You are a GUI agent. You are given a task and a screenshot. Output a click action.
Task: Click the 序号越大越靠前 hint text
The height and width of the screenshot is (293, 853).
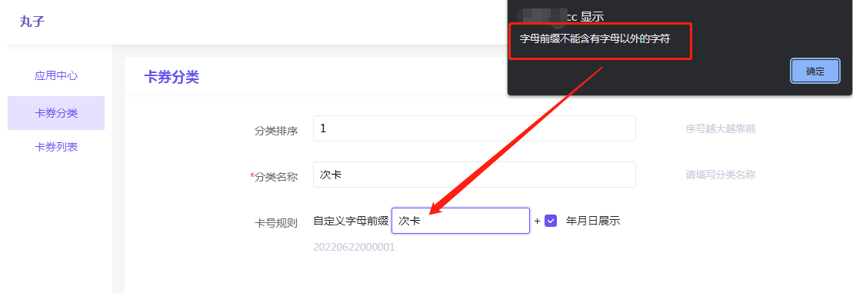pyautogui.click(x=720, y=129)
